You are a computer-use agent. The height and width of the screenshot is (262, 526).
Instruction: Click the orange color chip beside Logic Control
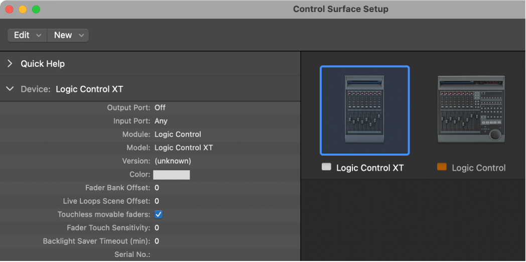(442, 167)
